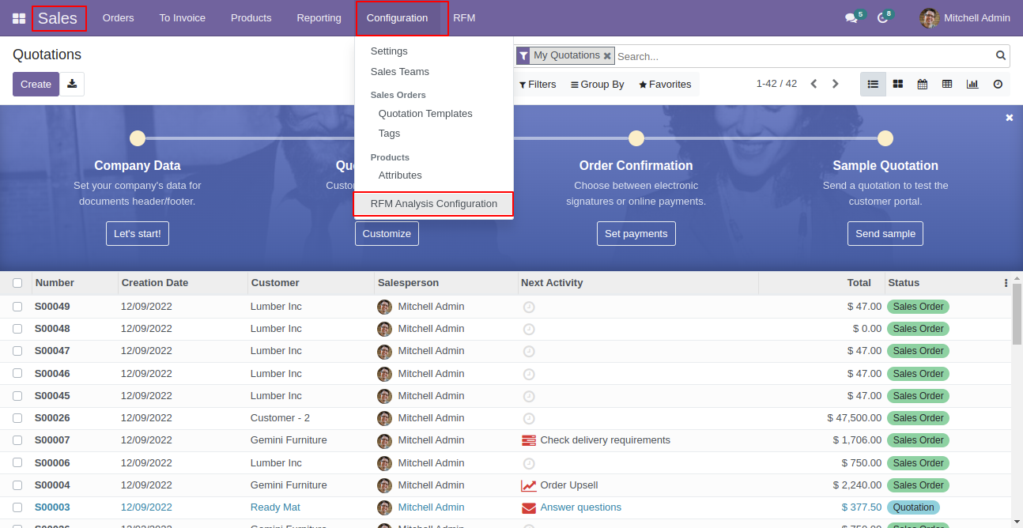
Task: Open the Favorites dropdown
Action: coord(665,85)
